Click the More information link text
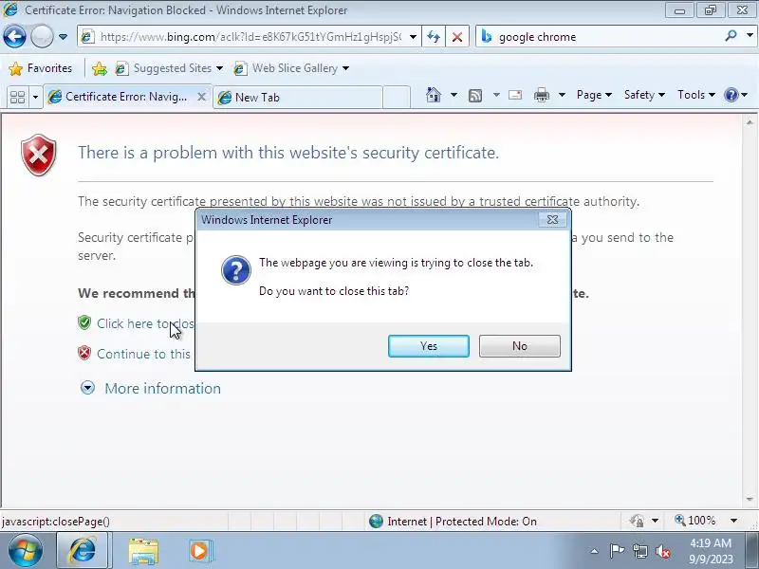This screenshot has height=569, width=759. coord(162,389)
